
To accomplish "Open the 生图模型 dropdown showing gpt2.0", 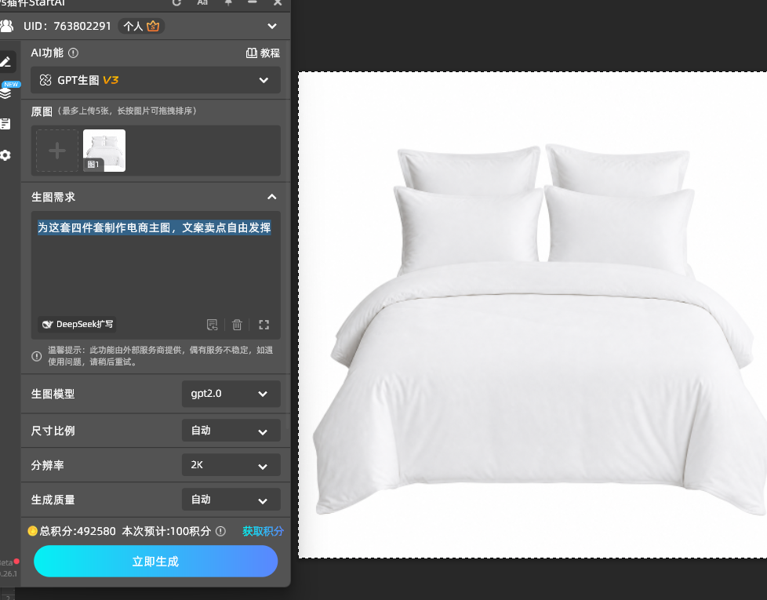I will (231, 394).
